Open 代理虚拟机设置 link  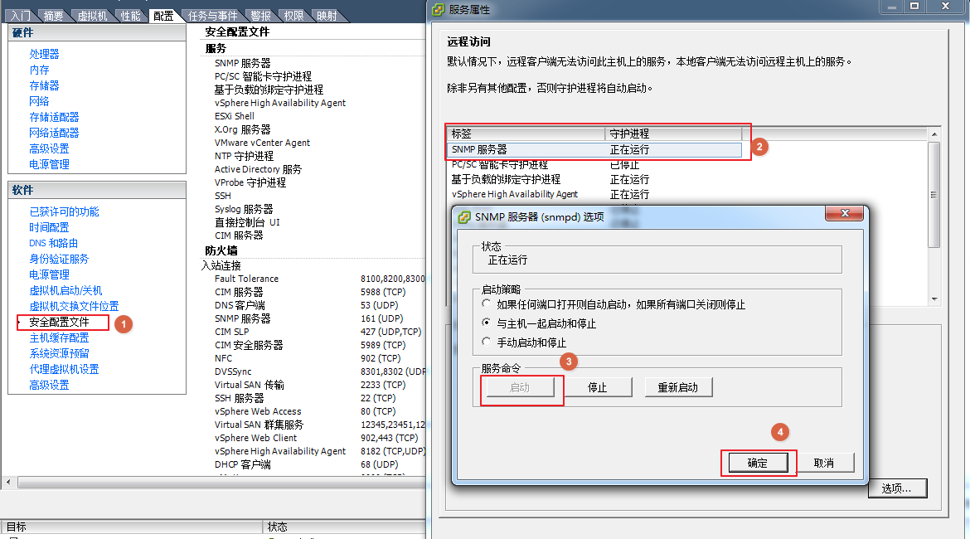pyautogui.click(x=65, y=370)
